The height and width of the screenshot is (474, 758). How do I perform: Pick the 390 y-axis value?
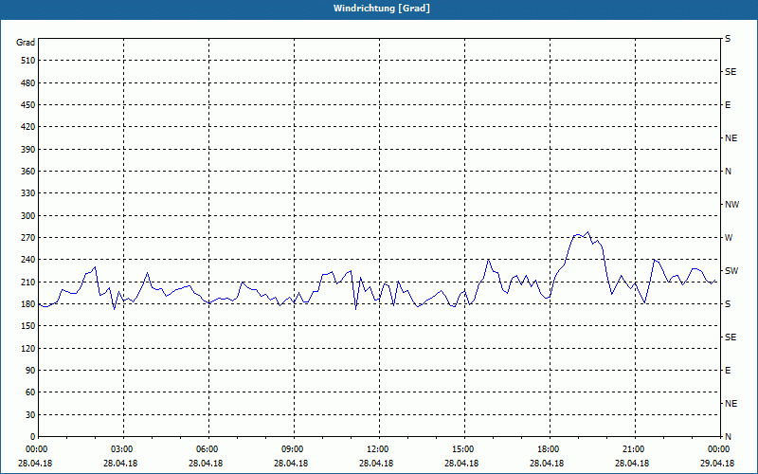tap(28, 150)
